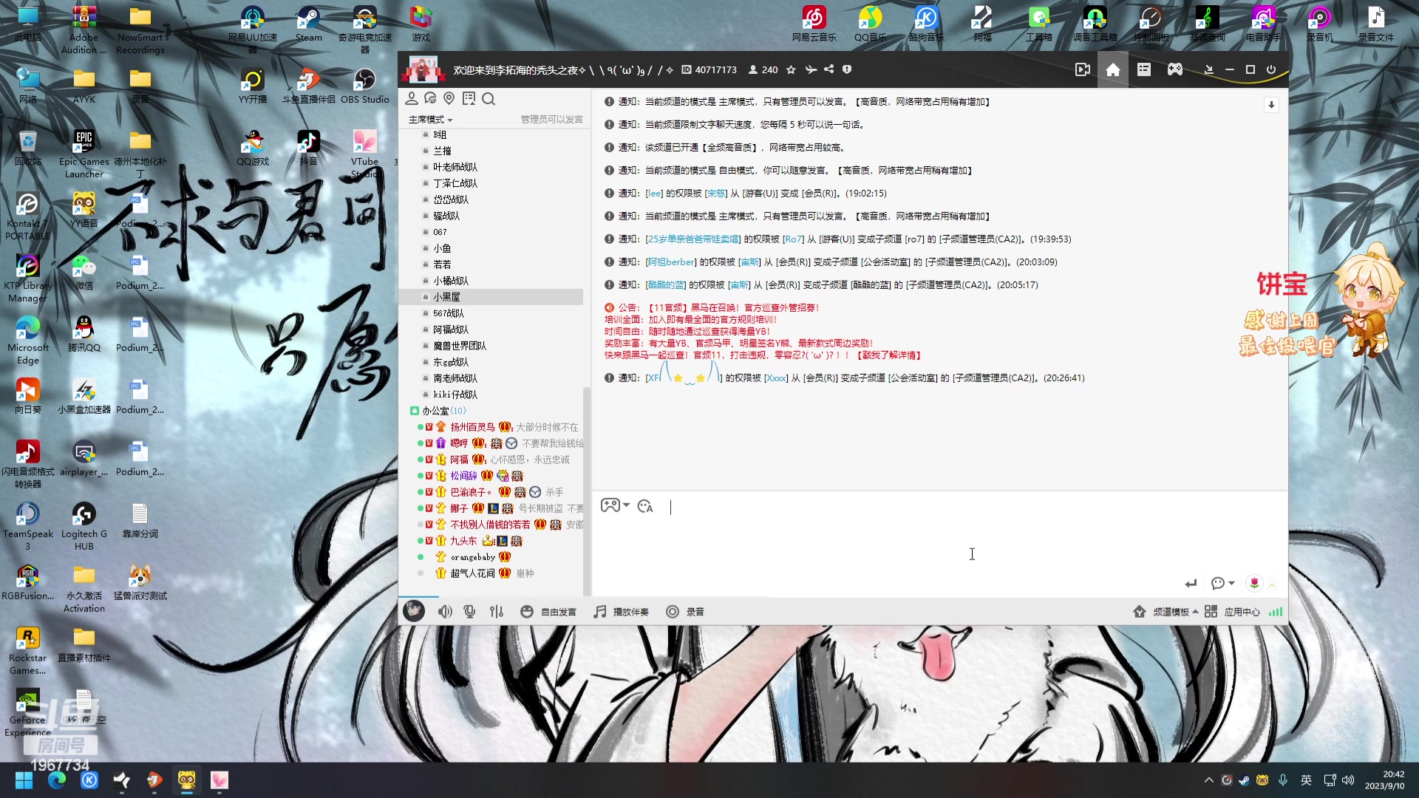Click the scroll-to-bottom arrow in chat
The image size is (1419, 798).
(1271, 105)
